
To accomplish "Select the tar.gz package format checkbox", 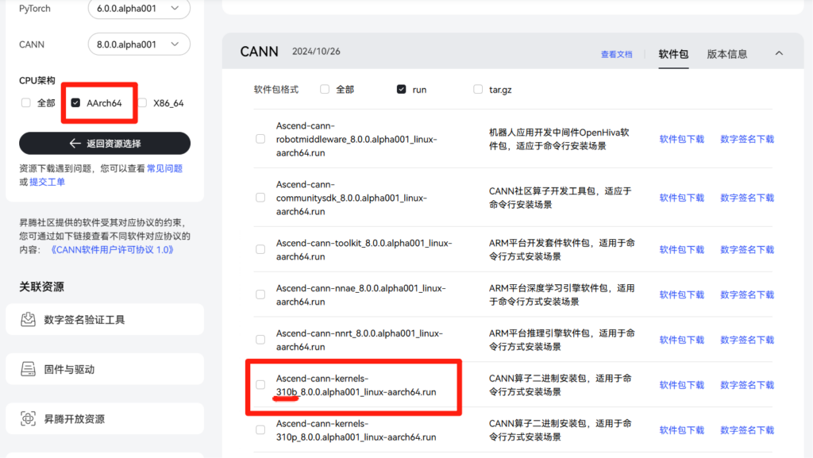I will pos(478,90).
